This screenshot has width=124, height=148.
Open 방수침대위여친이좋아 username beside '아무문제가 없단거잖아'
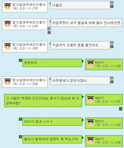click(29, 80)
